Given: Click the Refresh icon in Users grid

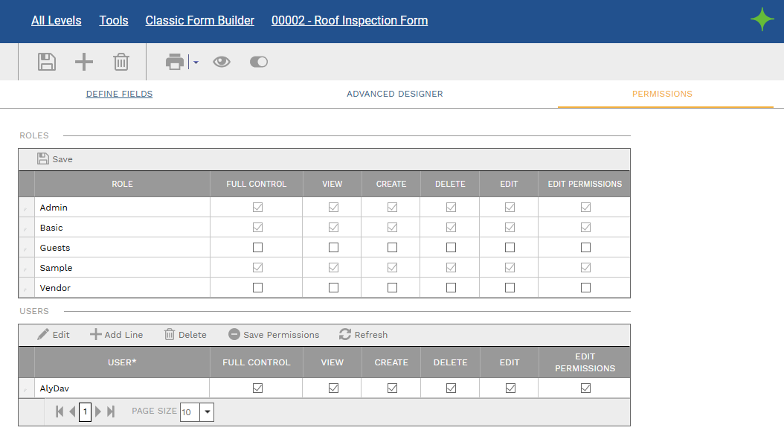Looking at the screenshot, I should coord(345,335).
